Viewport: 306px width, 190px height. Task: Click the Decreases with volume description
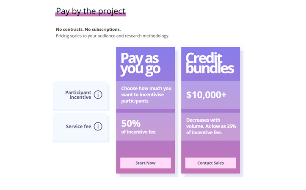pos(211,126)
